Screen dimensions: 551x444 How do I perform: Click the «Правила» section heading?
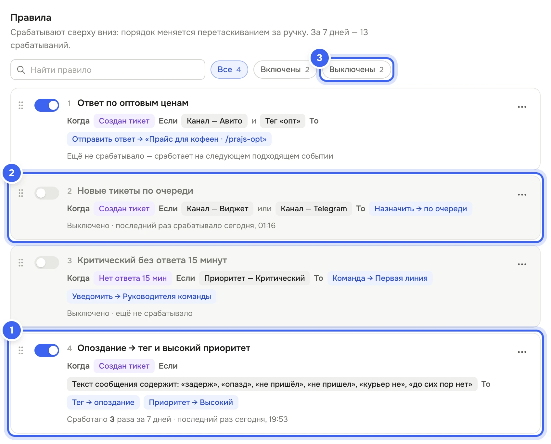(x=31, y=18)
